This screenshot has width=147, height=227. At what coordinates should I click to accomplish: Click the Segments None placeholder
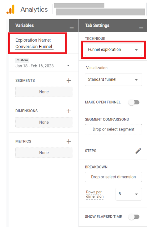click(44, 92)
